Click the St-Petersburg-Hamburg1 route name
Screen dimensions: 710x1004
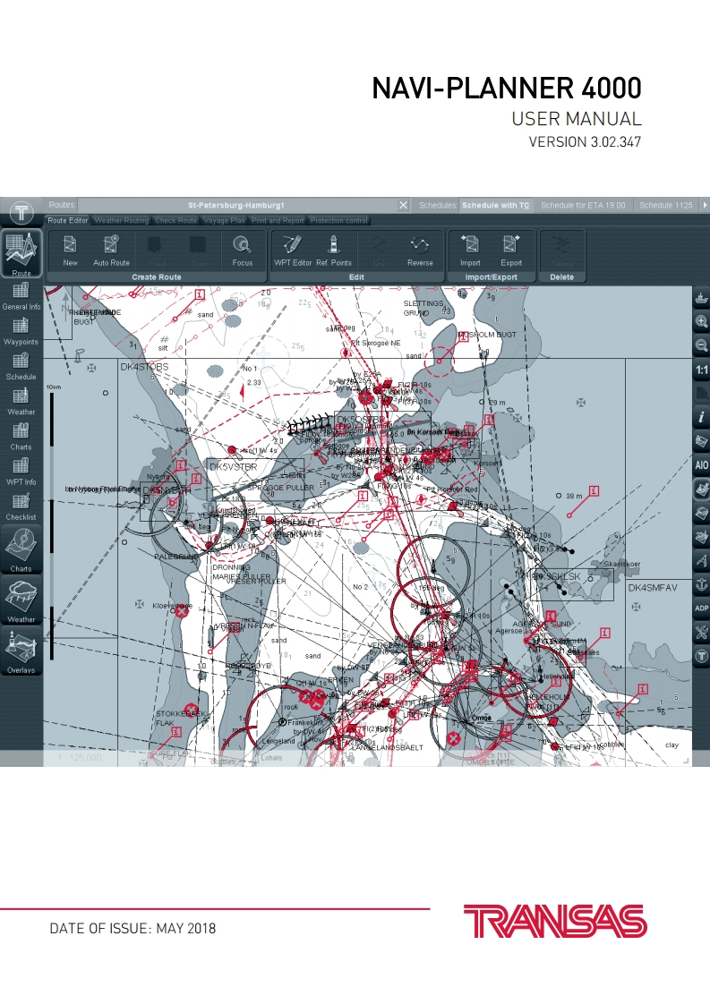pyautogui.click(x=235, y=206)
